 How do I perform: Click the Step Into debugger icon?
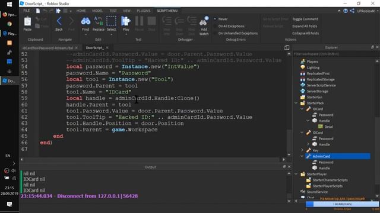(167, 21)
